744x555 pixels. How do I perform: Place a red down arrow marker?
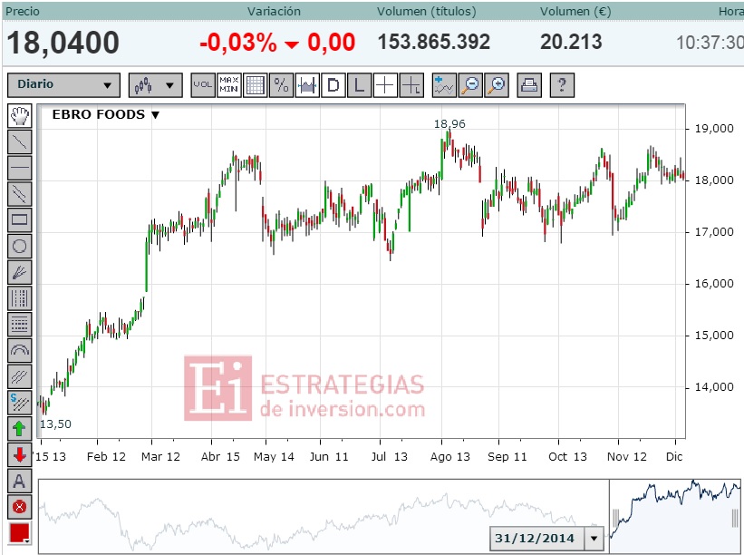pyautogui.click(x=19, y=455)
